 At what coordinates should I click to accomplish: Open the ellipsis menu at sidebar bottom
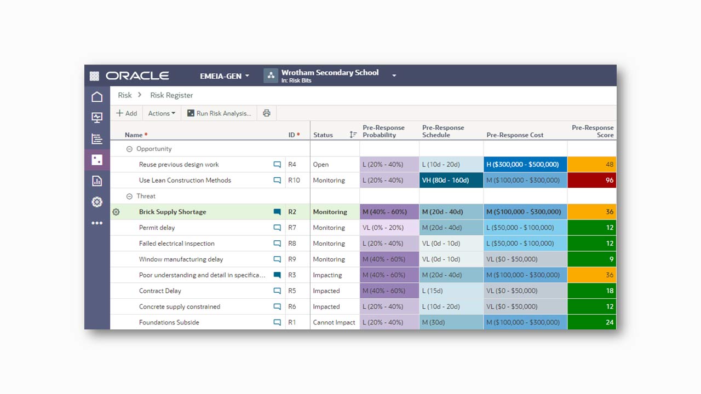[x=97, y=223]
